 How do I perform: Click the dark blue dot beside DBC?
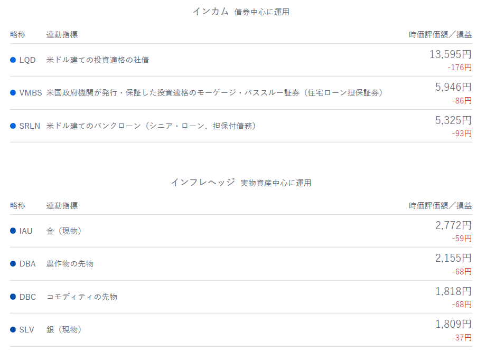point(13,297)
